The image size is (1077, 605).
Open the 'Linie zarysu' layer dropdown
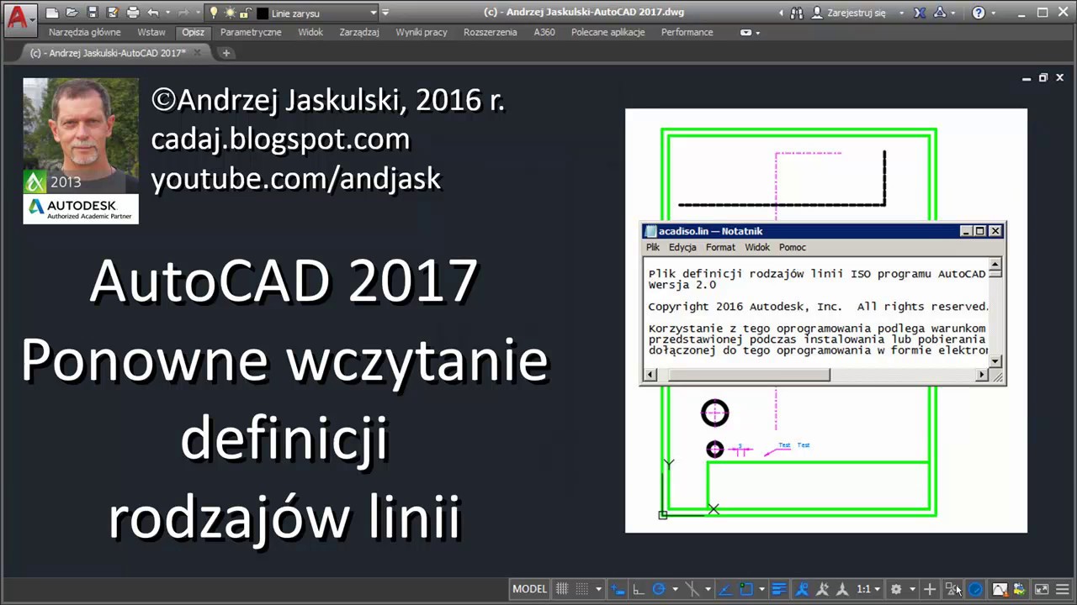pyautogui.click(x=374, y=13)
